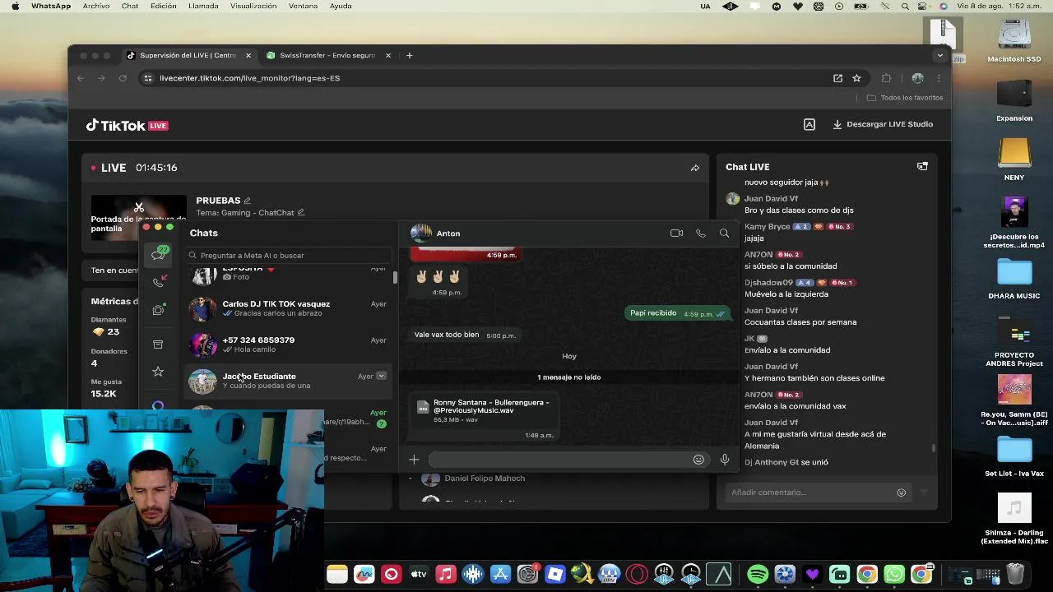
Task: Start voice call with Anton
Action: [x=701, y=234]
